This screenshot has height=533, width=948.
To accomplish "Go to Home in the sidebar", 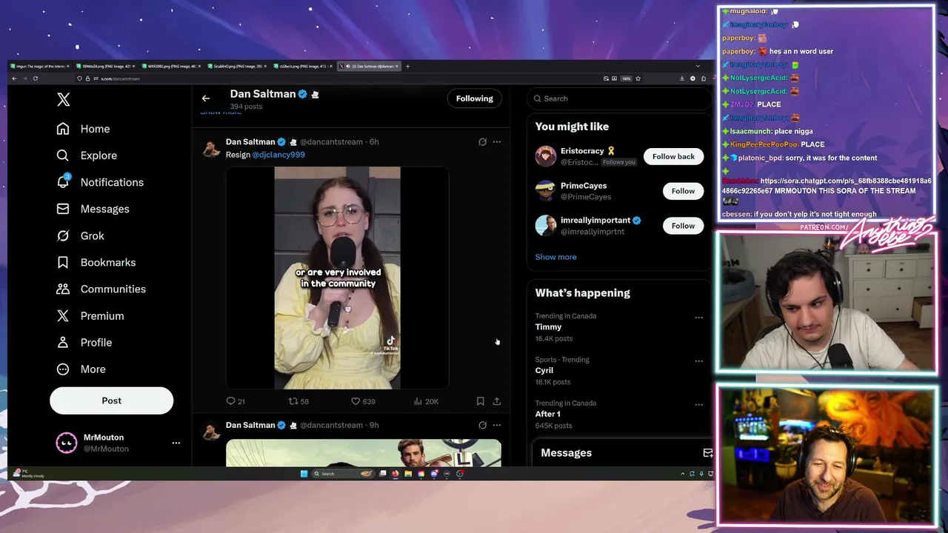I will [84, 129].
